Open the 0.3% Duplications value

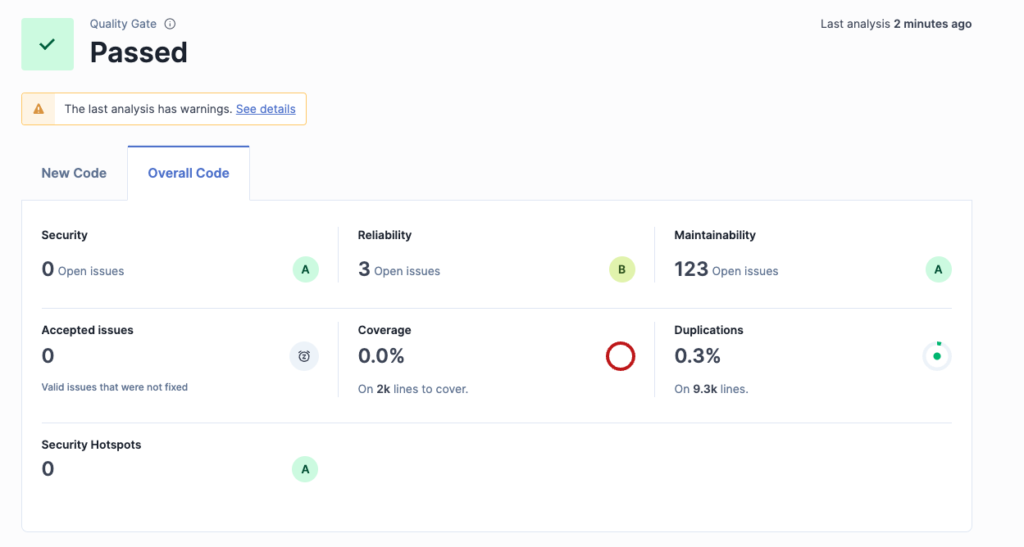(698, 356)
